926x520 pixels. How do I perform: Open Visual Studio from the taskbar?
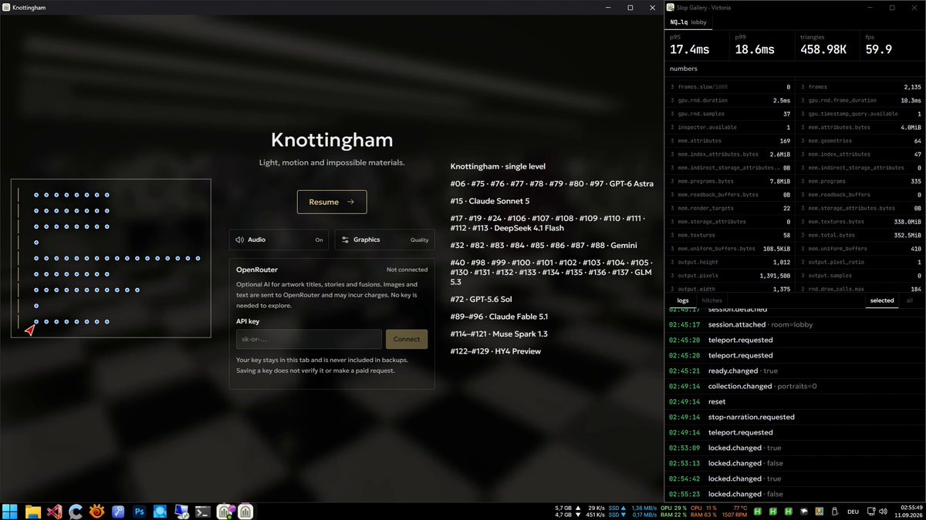[x=53, y=511]
